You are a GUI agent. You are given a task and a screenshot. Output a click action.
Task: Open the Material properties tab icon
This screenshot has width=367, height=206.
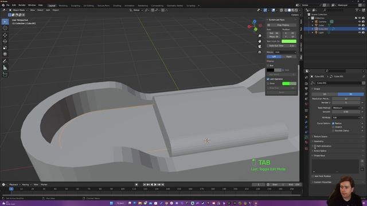306,142
